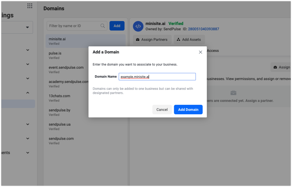Click the Domain Name input field
Image resolution: width=292 pixels, height=187 pixels.
[x=157, y=77]
